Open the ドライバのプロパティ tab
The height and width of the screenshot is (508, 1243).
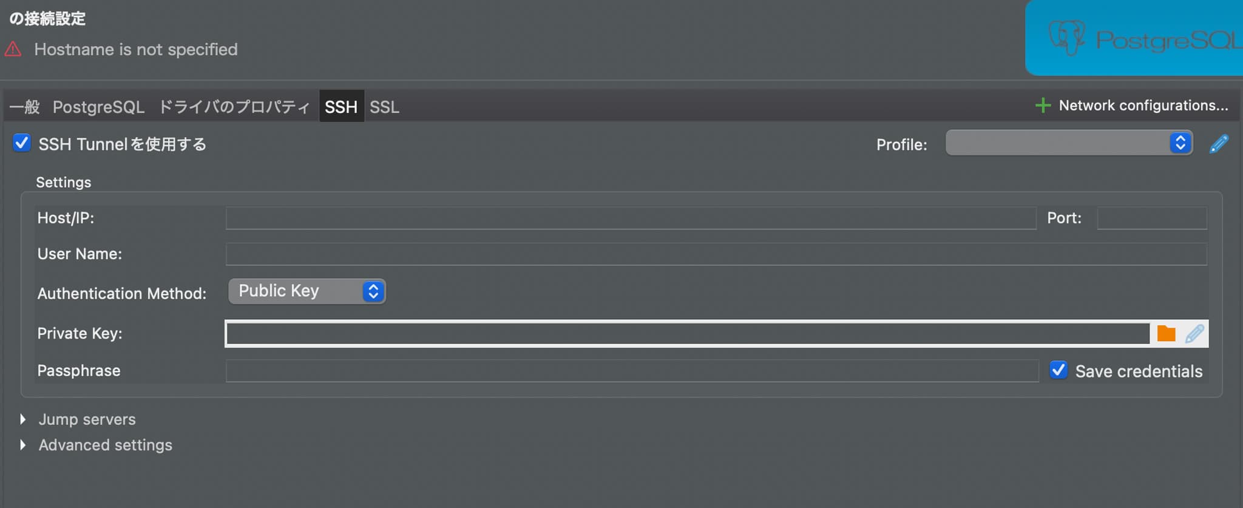point(234,107)
